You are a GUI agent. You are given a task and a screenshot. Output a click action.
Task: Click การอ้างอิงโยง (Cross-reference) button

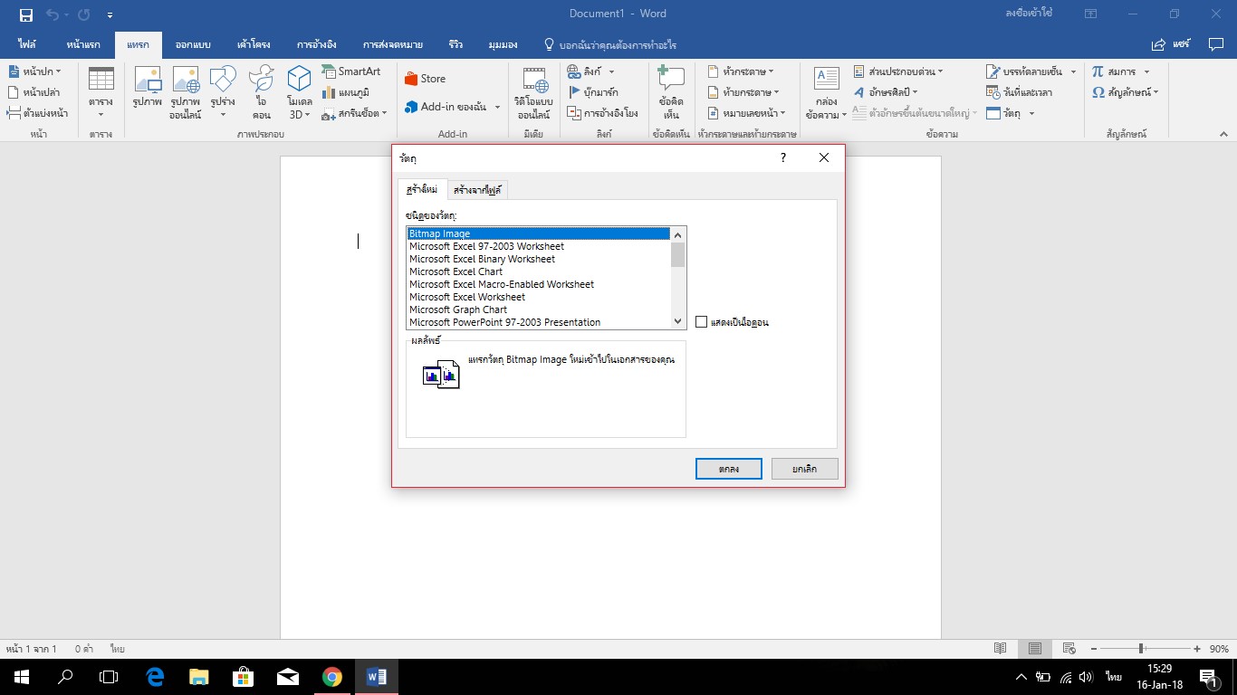point(603,113)
